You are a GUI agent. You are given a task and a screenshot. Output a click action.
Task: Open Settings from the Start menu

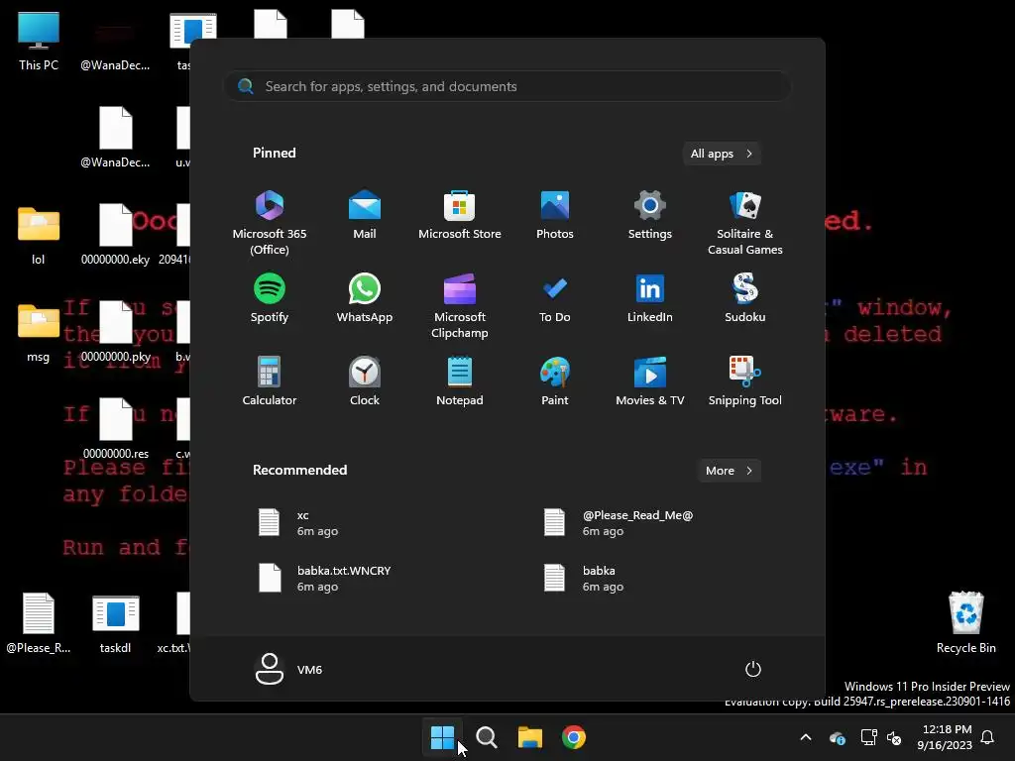pos(650,216)
